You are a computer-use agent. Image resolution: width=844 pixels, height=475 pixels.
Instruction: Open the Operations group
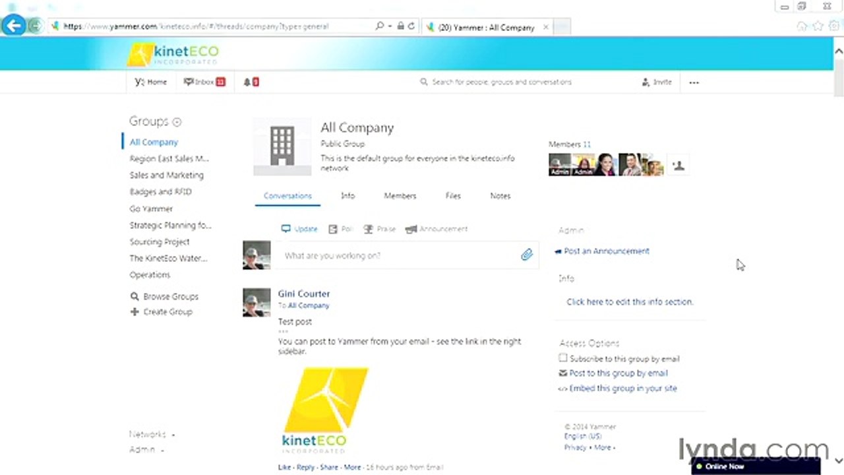(x=150, y=274)
